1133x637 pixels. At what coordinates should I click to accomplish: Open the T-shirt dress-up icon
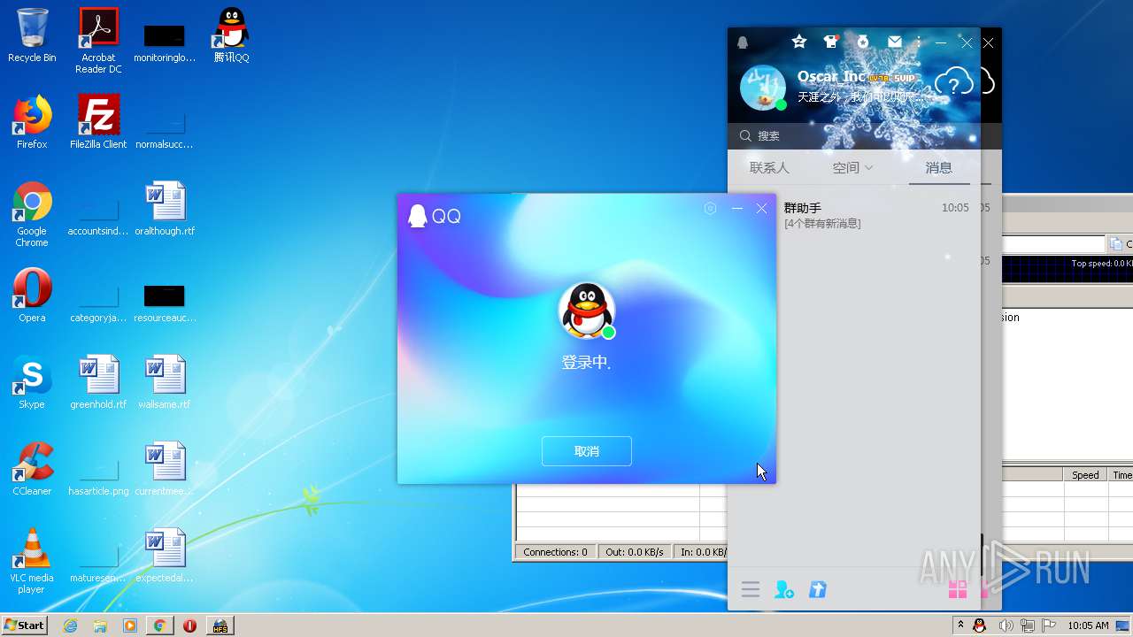pyautogui.click(x=830, y=42)
